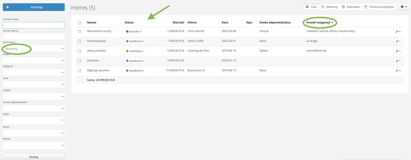This screenshot has width=411, height=160.
Task: Click the Szukaj search button
Action: 34,157
